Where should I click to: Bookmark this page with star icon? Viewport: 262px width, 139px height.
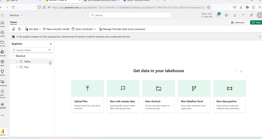[x=208, y=7]
